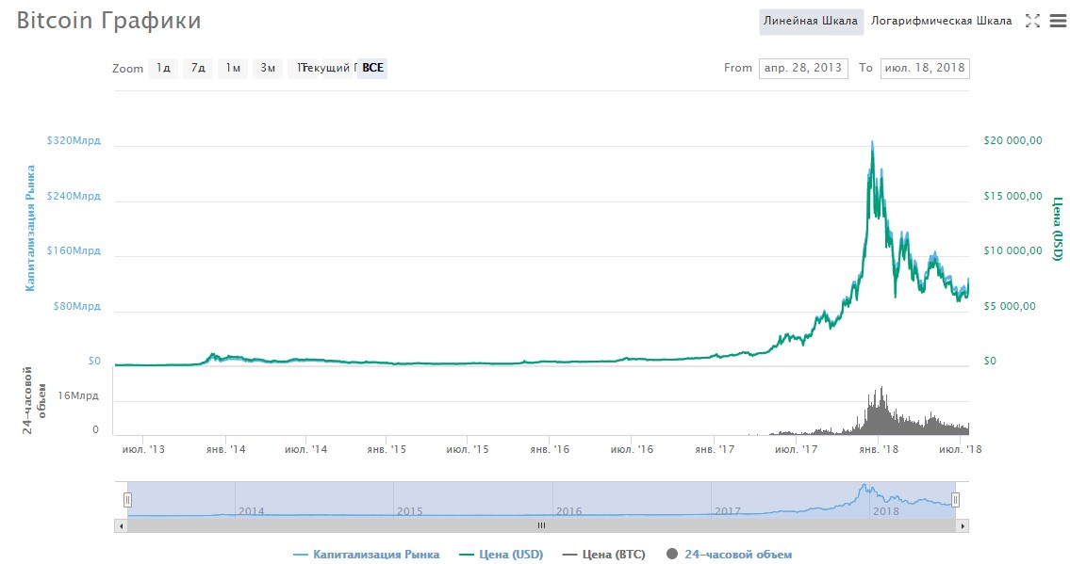The height and width of the screenshot is (564, 1070).
Task: Select the 3м zoom option
Action: click(x=268, y=68)
